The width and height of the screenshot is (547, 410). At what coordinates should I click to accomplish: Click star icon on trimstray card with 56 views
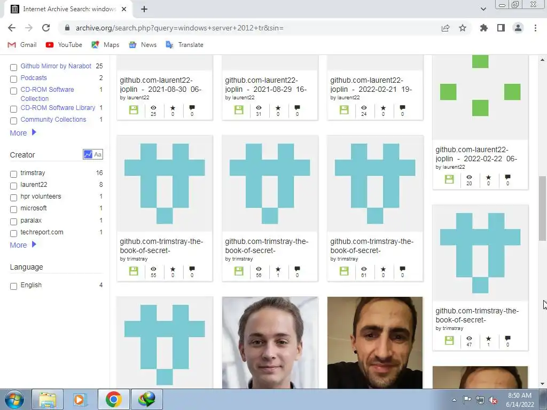(278, 269)
